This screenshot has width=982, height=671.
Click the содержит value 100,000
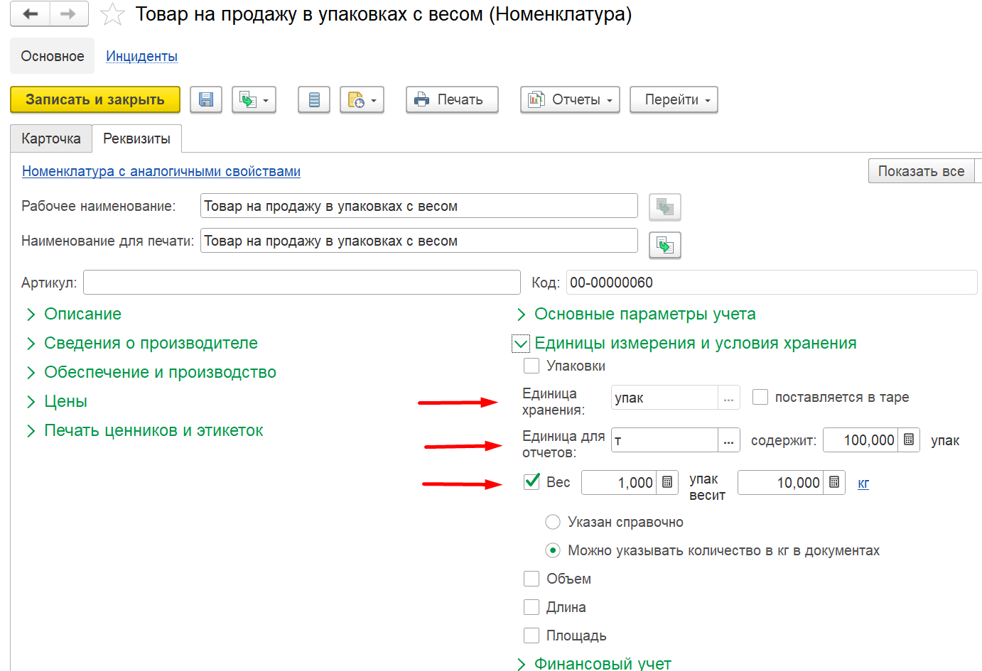(x=861, y=440)
